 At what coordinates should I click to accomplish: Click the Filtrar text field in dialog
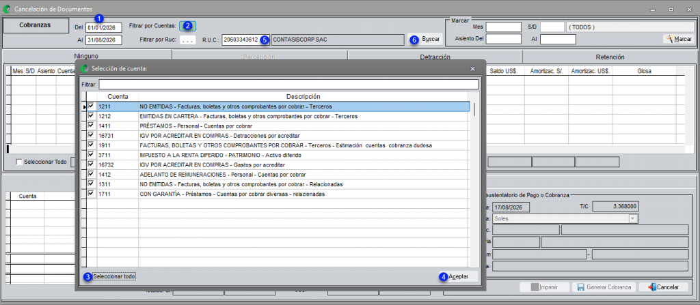[x=288, y=85]
